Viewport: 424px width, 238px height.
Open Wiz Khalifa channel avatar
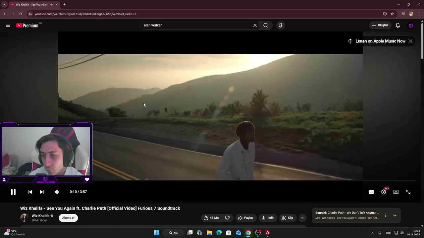pos(24,218)
